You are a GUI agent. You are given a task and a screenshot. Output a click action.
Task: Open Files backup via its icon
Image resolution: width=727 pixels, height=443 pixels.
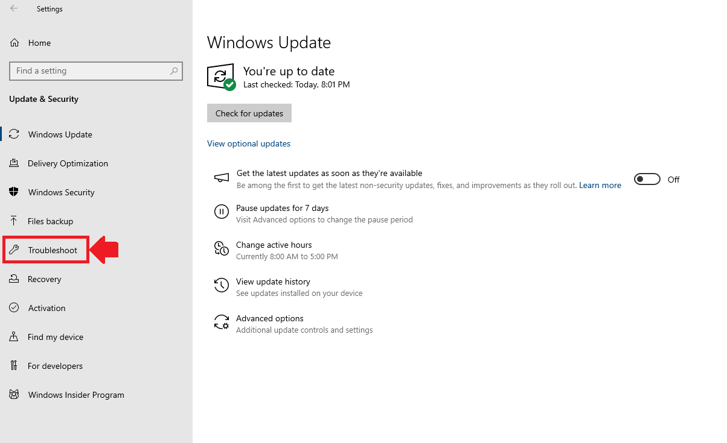coord(14,221)
